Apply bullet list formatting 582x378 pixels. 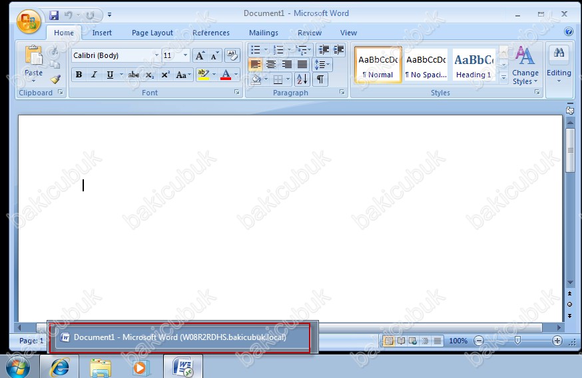255,50
